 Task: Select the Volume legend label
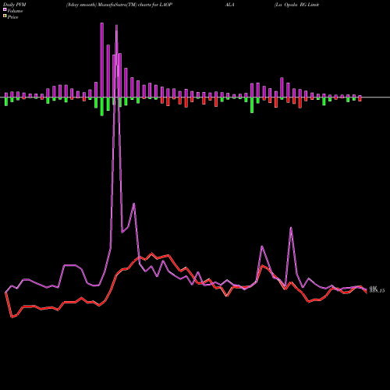[15, 11]
